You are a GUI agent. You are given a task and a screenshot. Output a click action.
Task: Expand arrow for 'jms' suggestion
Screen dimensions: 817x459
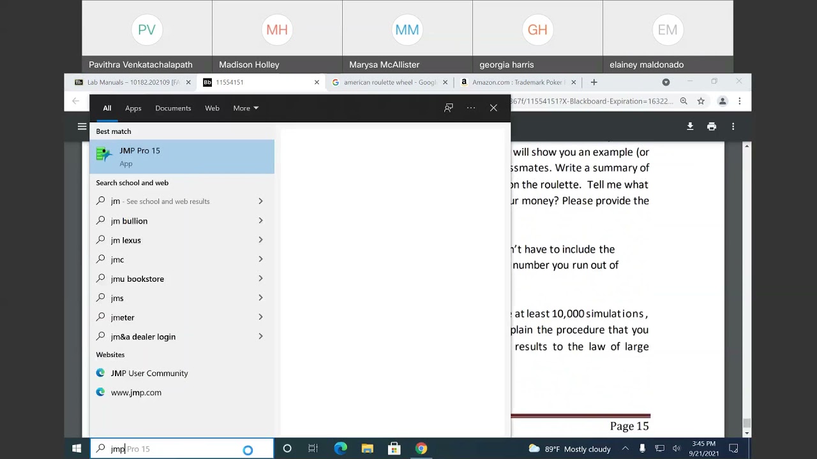point(260,298)
